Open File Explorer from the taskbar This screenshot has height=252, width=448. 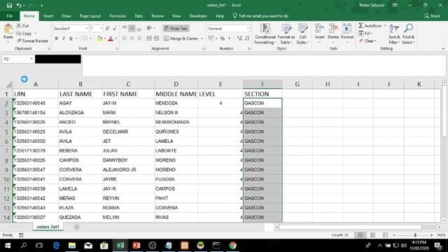point(72,246)
